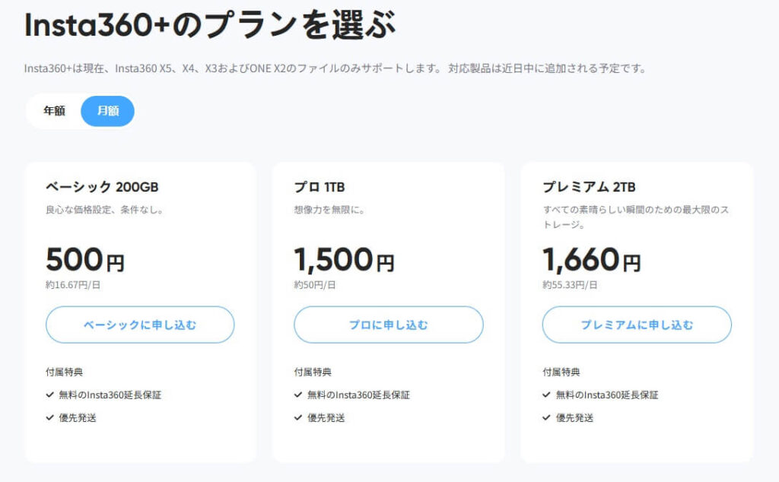Click ベーシックに申し込む button
This screenshot has height=482, width=779.
click(x=140, y=325)
